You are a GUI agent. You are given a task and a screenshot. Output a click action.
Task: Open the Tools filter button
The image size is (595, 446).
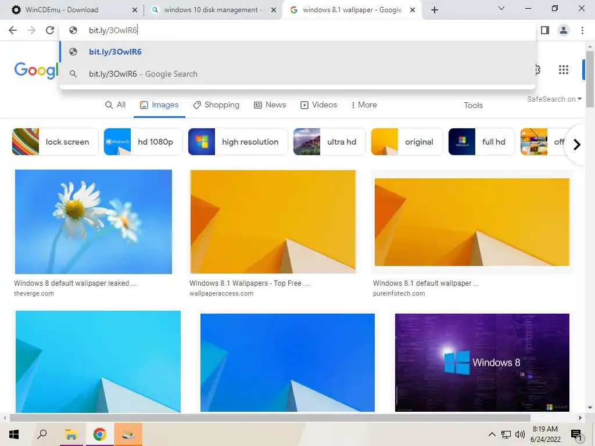[473, 106]
